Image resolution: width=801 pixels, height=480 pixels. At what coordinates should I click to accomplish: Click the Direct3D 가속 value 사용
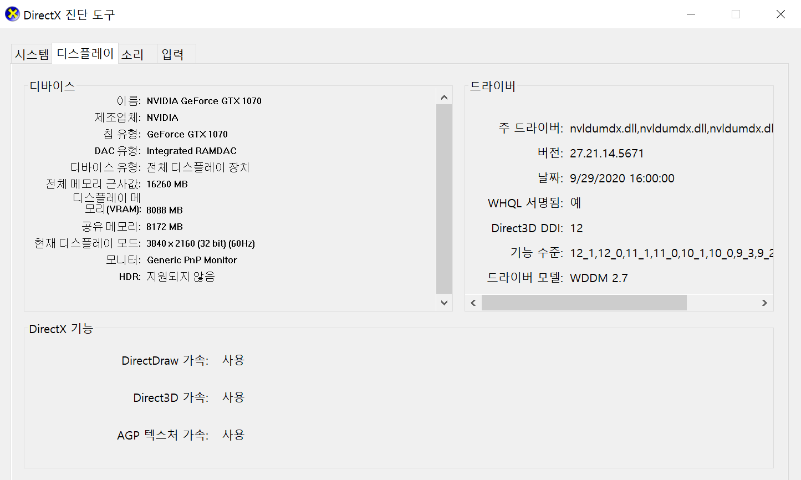pos(233,397)
